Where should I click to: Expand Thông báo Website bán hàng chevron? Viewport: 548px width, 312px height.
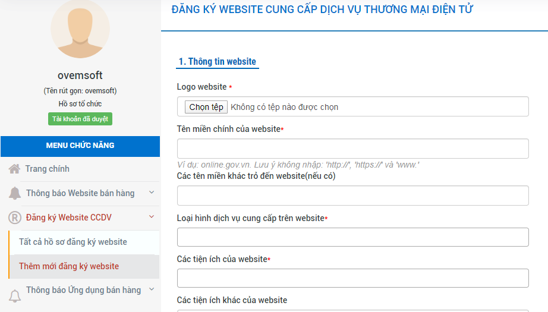[x=152, y=193]
